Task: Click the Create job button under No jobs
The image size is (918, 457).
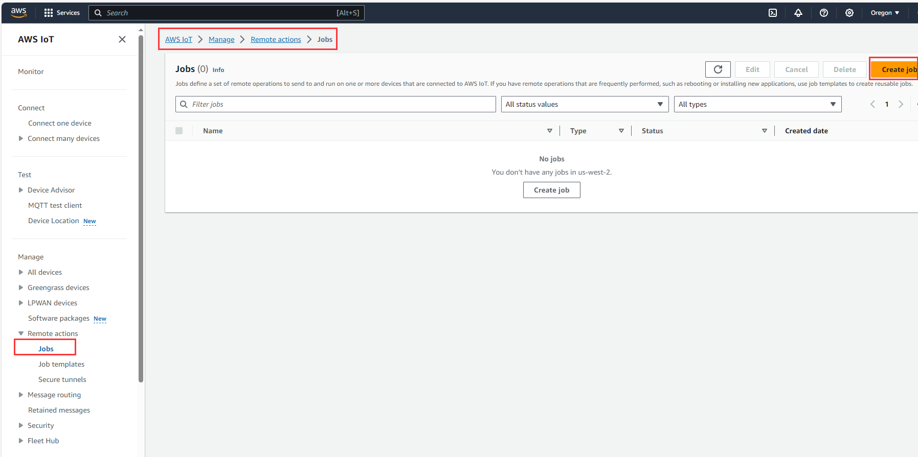Action: (552, 190)
